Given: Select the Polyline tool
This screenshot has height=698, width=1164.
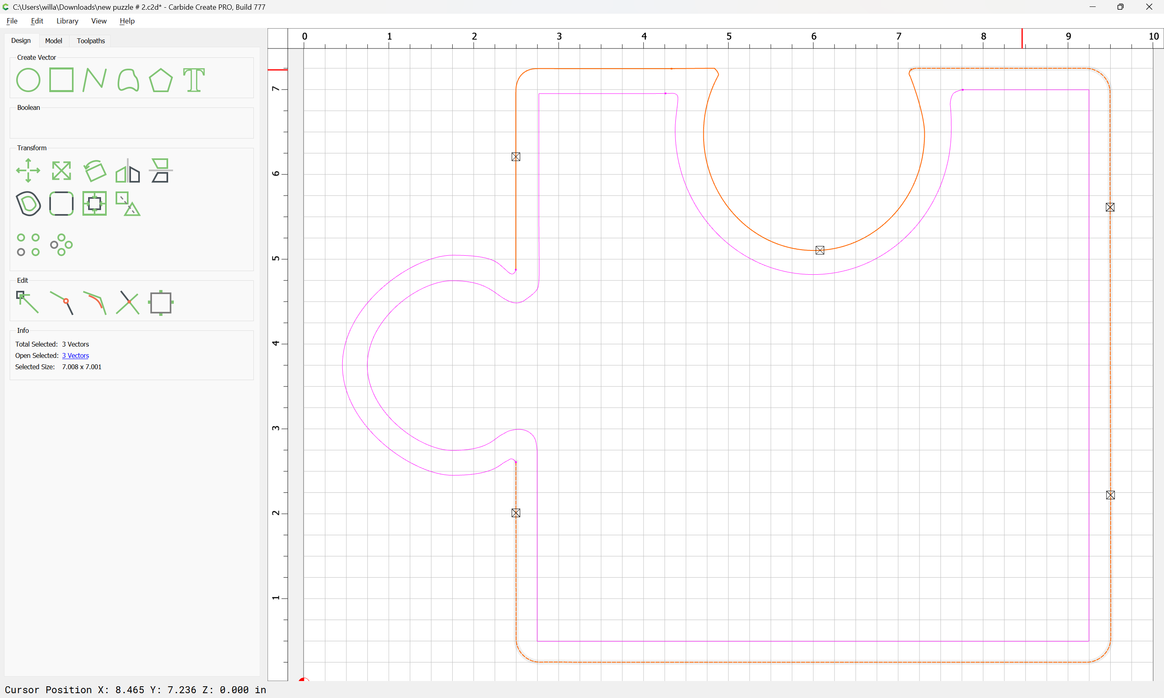Looking at the screenshot, I should pos(95,80).
